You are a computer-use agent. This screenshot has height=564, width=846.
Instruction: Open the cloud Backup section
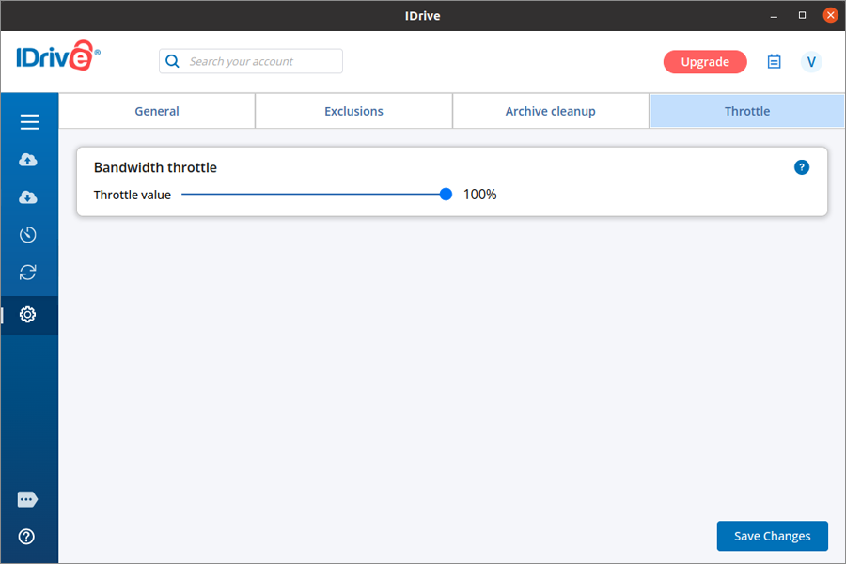click(x=28, y=160)
